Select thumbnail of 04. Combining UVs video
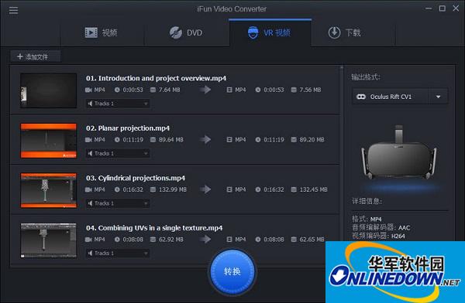This screenshot has width=465, height=303. click(49, 240)
